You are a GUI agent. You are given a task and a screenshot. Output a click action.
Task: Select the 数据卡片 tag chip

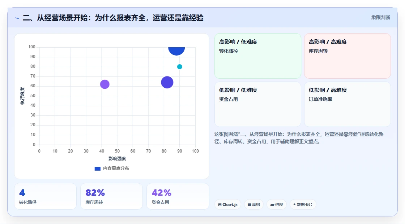click(303, 205)
